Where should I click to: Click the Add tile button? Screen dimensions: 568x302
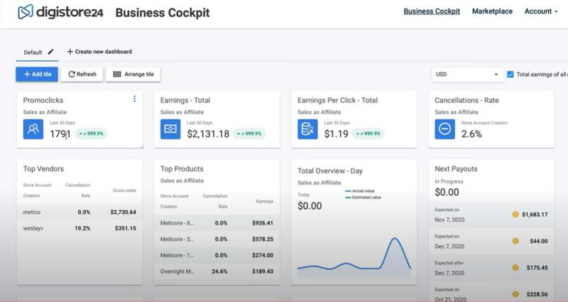(37, 74)
